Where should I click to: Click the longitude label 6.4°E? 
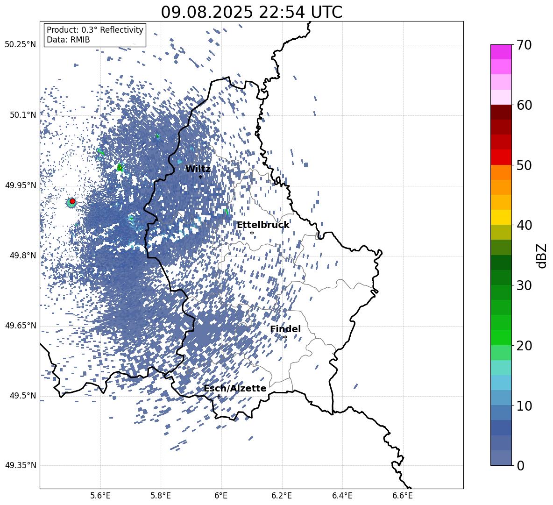point(342,496)
